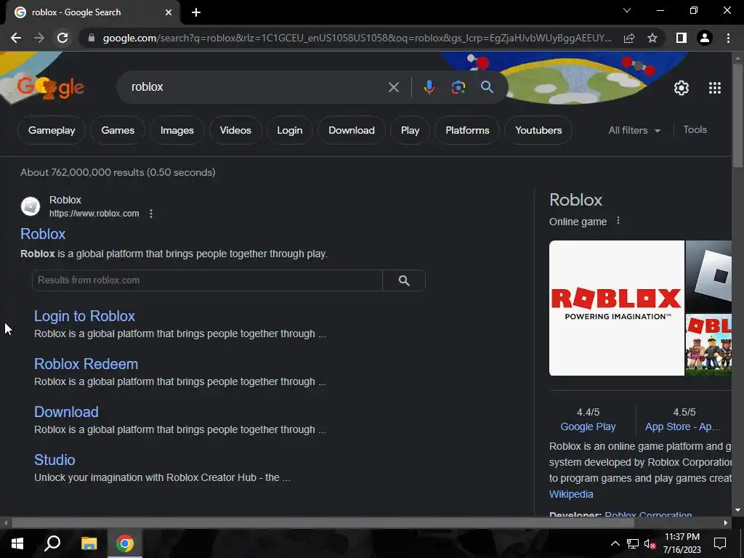Search by image with the Google Lens icon
Image resolution: width=744 pixels, height=558 pixels.
click(458, 87)
